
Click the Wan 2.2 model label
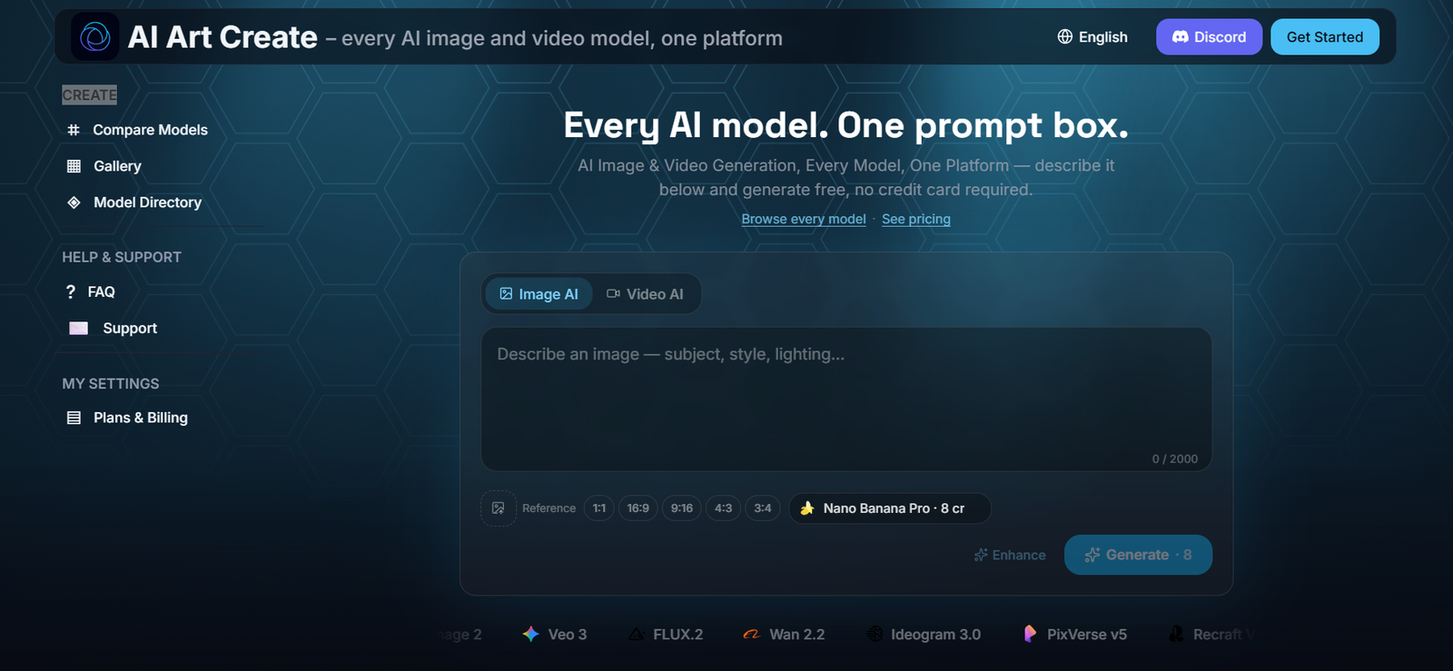797,635
